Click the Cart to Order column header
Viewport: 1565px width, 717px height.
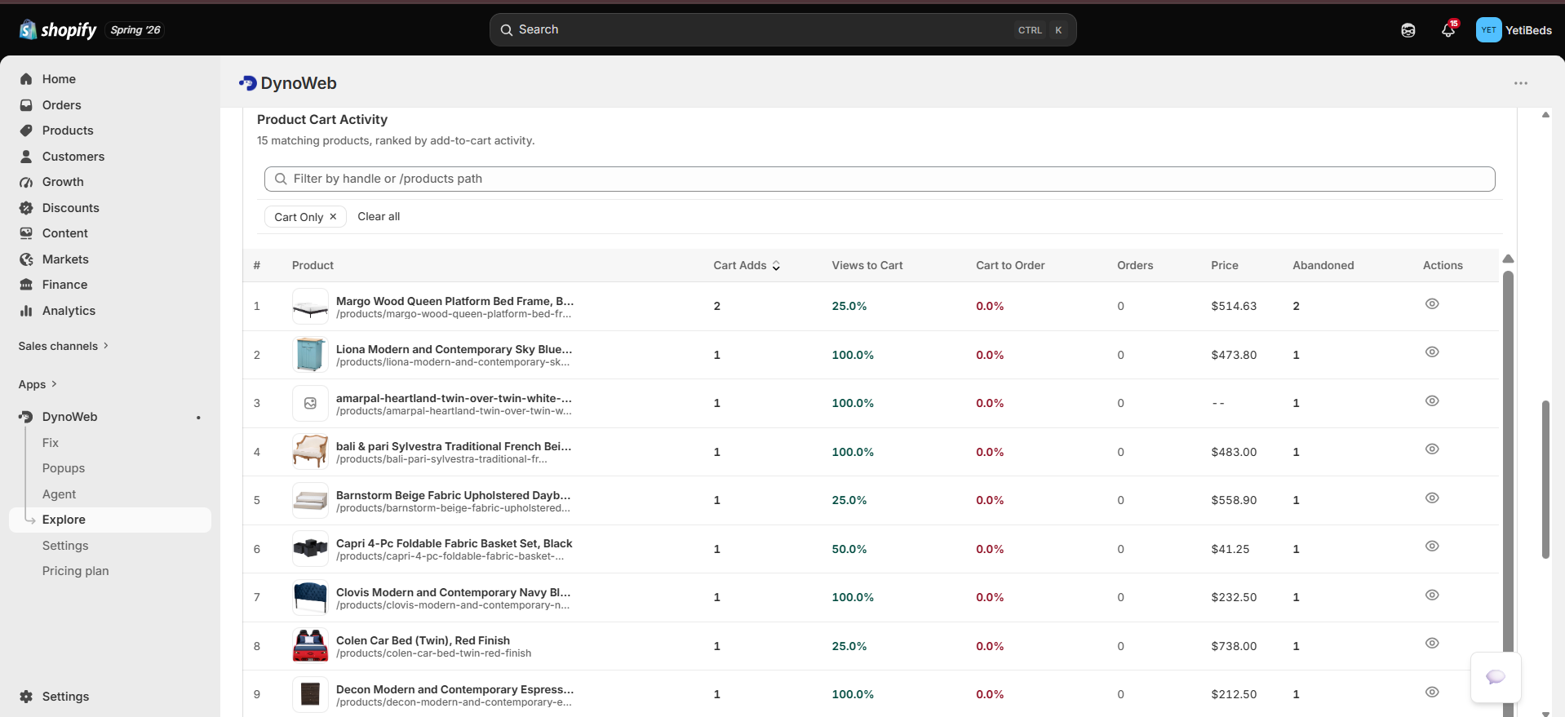tap(1010, 265)
